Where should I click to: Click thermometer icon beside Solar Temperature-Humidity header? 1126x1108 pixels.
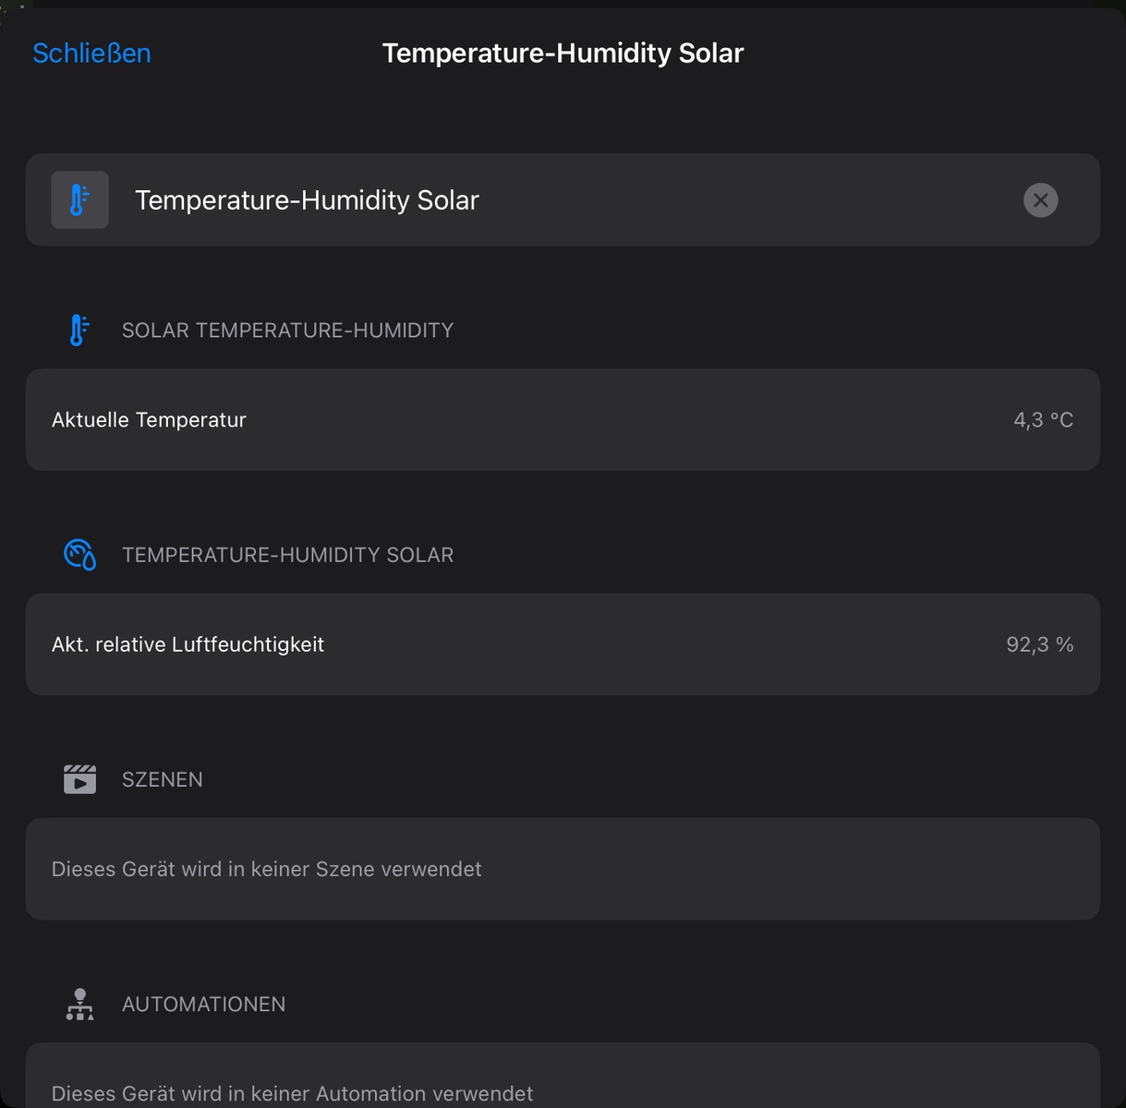pyautogui.click(x=80, y=331)
